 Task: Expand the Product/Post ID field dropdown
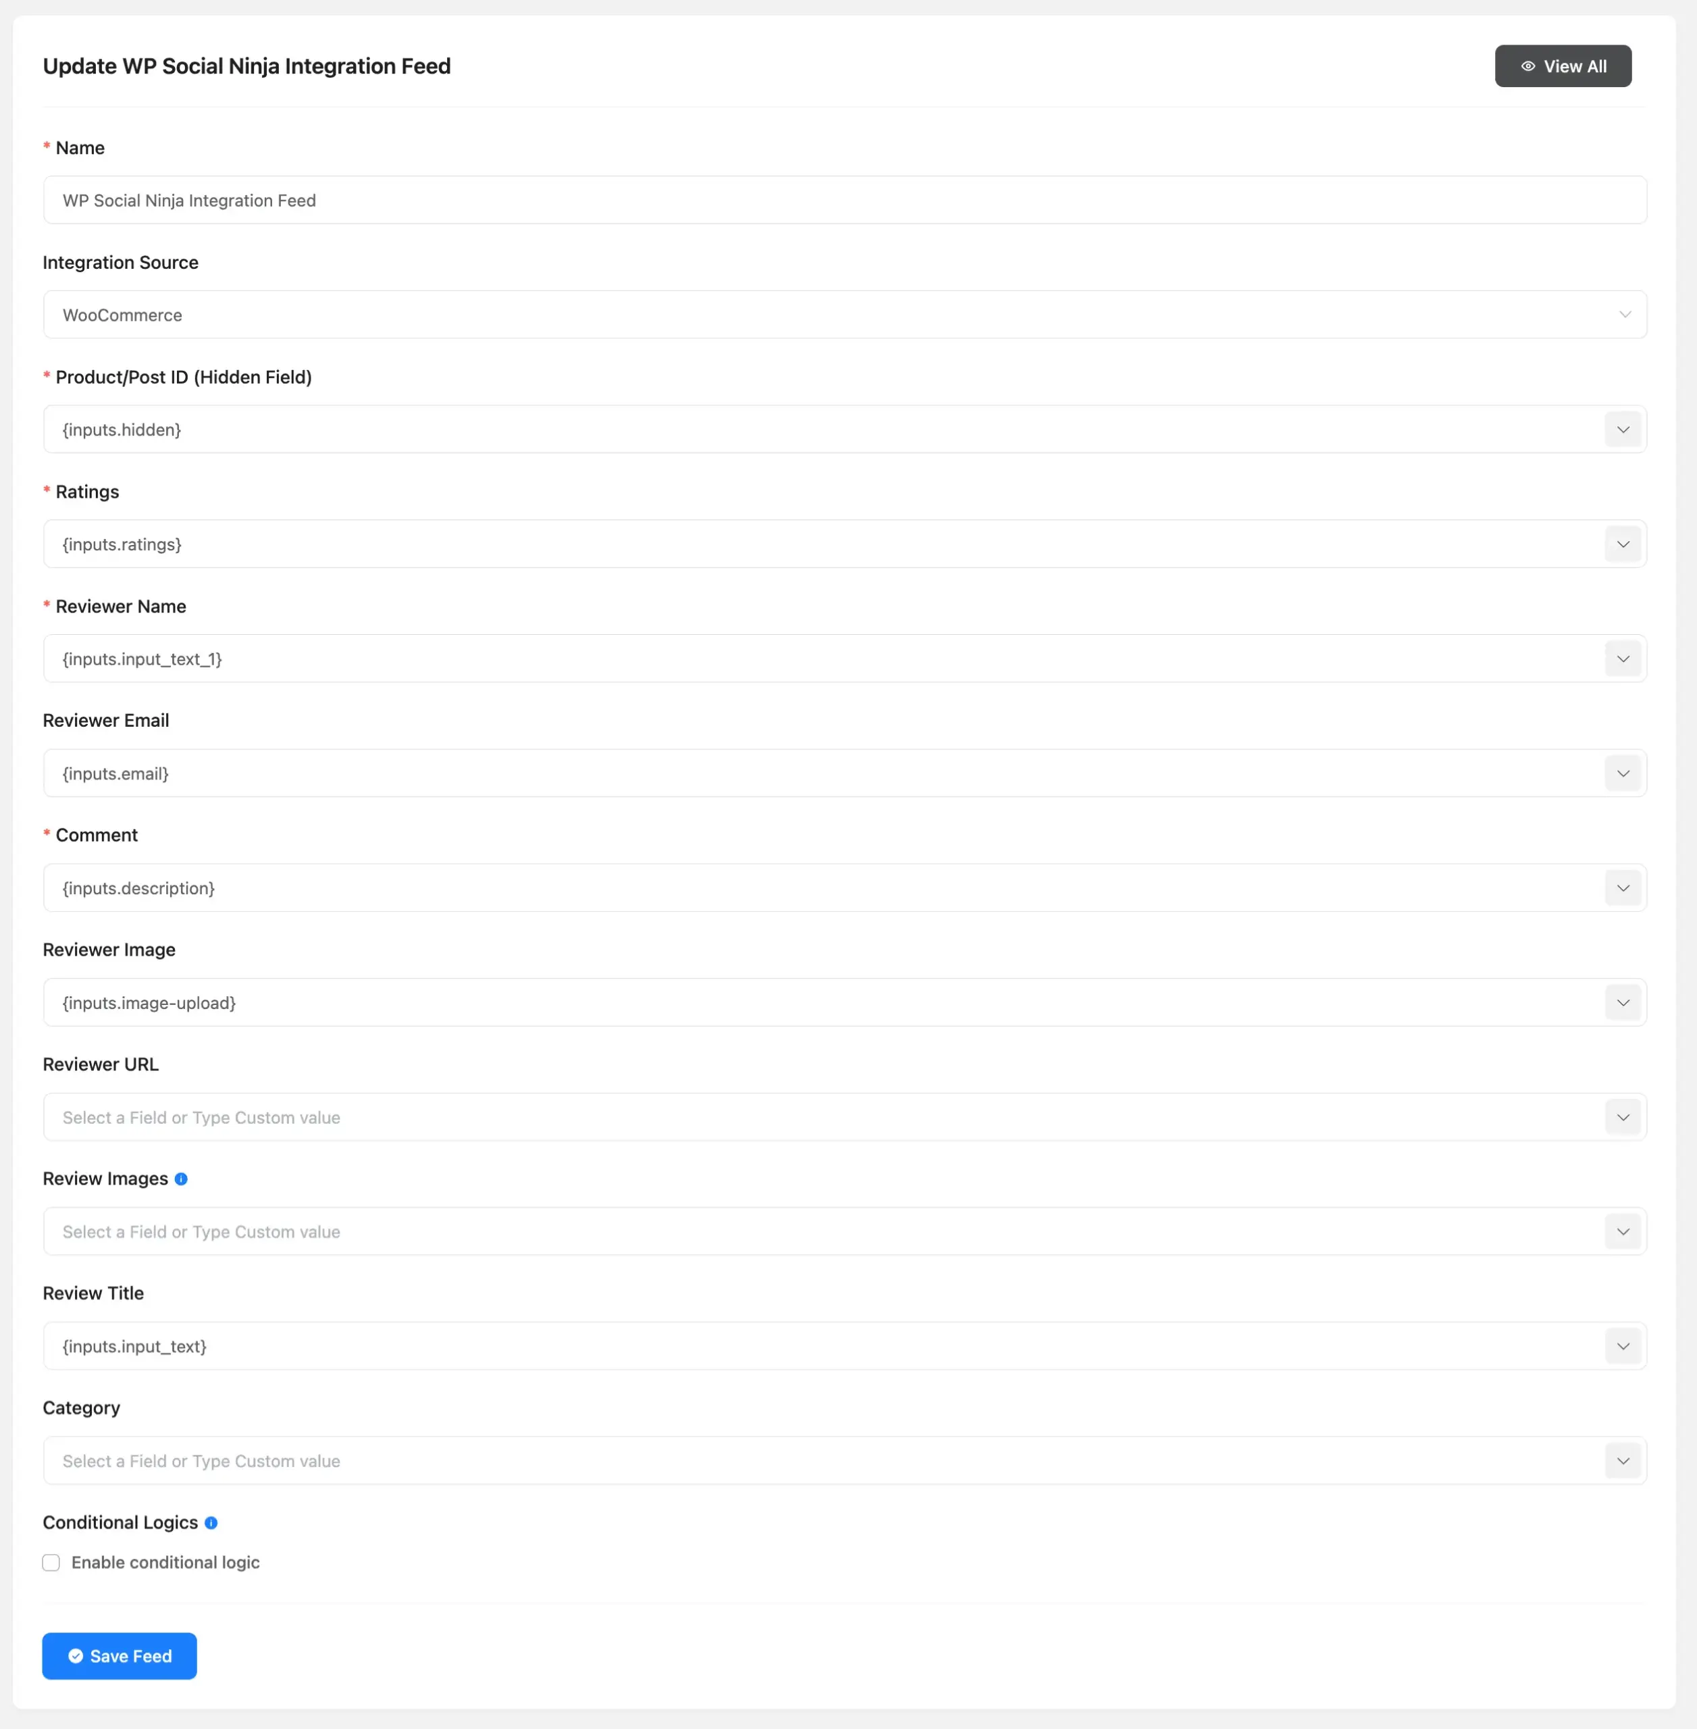point(1623,429)
